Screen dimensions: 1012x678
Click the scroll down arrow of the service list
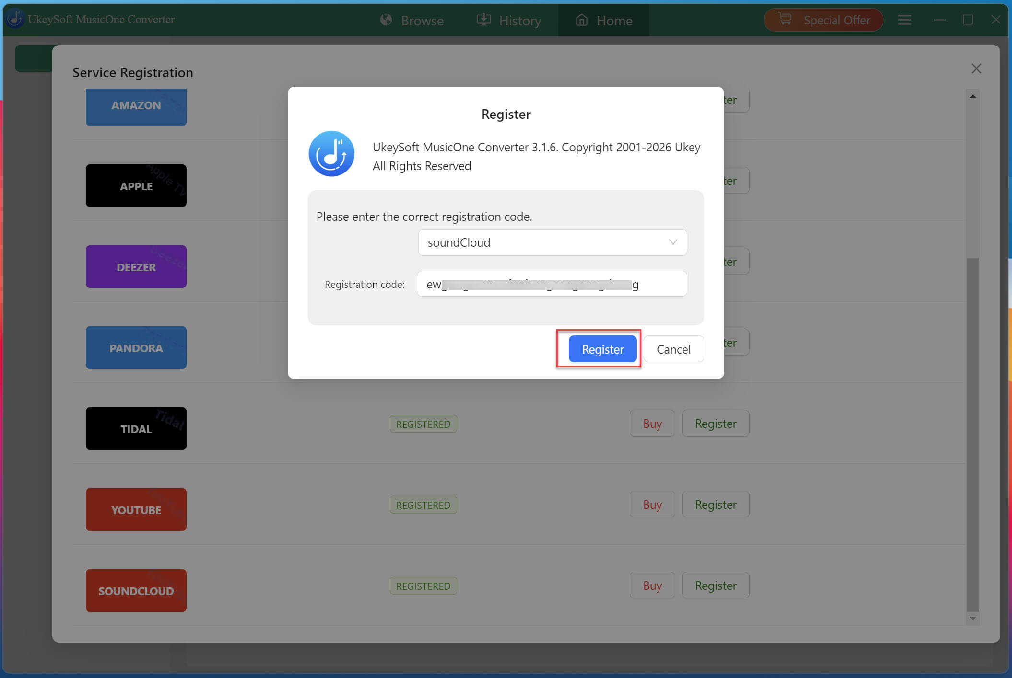pyautogui.click(x=973, y=618)
